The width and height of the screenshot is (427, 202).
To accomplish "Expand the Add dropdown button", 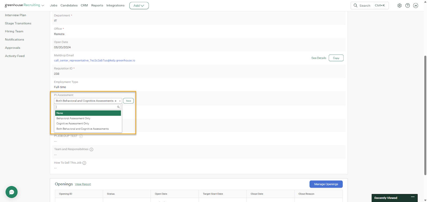I will pyautogui.click(x=139, y=6).
